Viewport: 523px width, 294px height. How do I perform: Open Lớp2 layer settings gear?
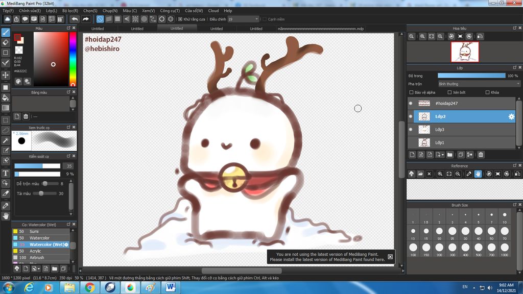pos(511,116)
